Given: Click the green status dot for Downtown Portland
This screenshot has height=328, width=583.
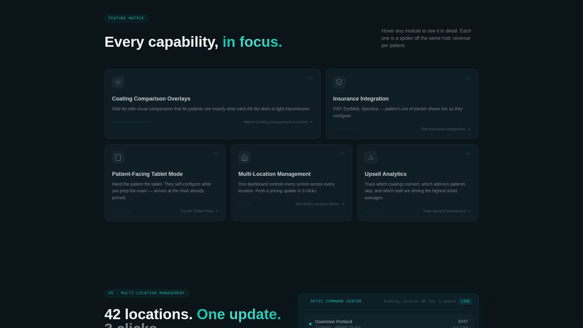Looking at the screenshot, I should pos(310,324).
